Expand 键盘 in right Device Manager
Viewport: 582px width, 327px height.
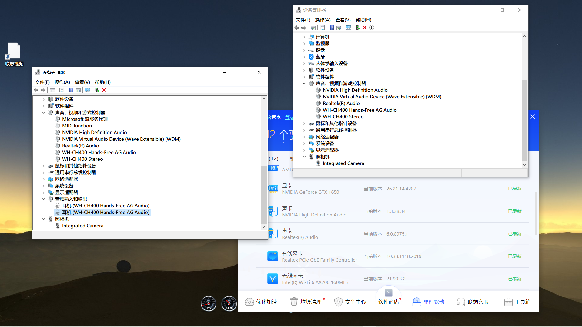[x=304, y=50]
